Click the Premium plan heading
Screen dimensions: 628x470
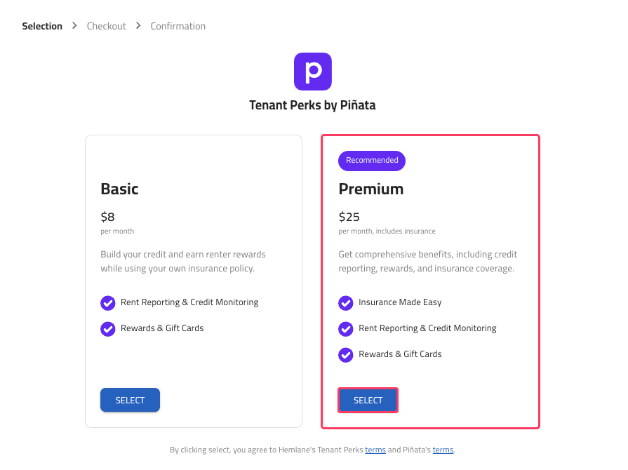(371, 189)
